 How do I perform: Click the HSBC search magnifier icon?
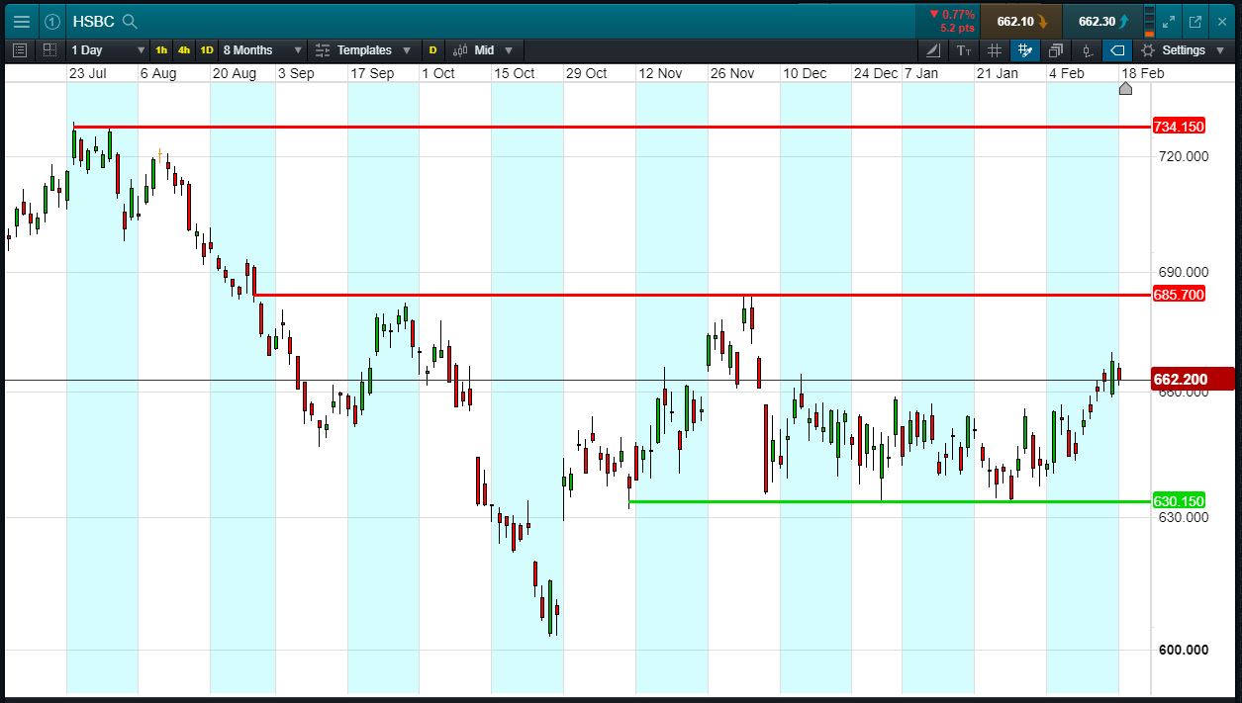pyautogui.click(x=130, y=22)
